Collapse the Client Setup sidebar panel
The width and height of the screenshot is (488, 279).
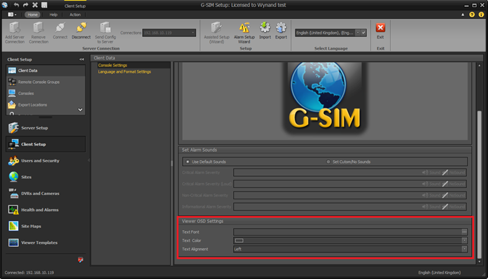(81, 59)
